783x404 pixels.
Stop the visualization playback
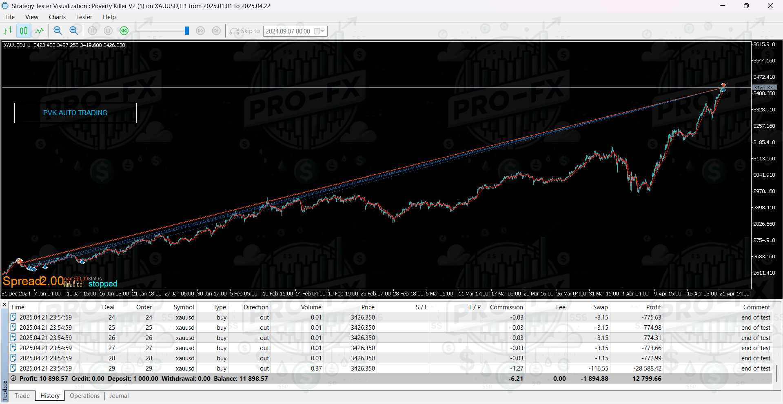pyautogui.click(x=108, y=30)
